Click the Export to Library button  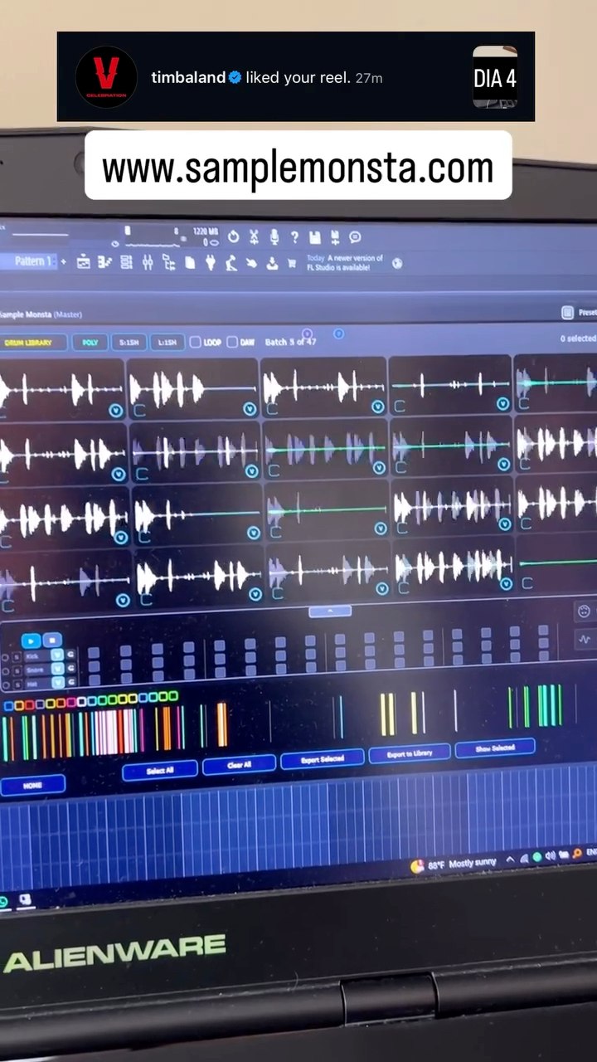click(x=410, y=753)
